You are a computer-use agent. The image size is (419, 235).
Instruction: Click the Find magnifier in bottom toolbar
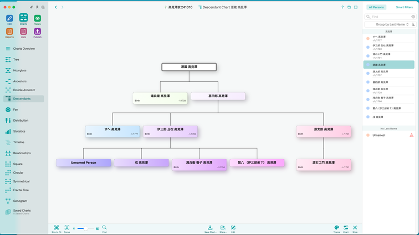point(105,227)
